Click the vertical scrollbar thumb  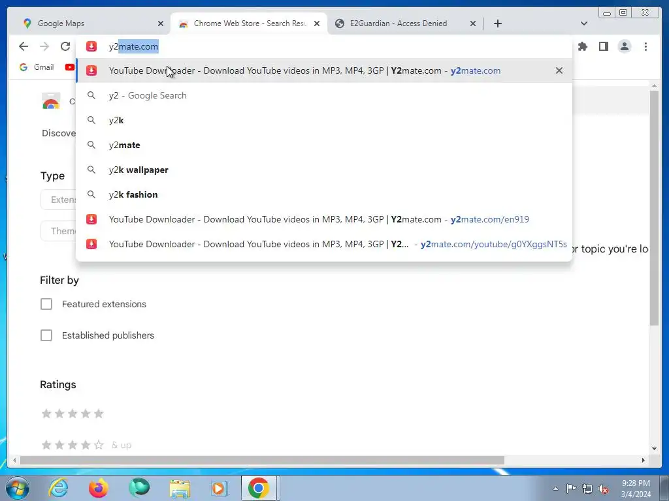tap(654, 208)
